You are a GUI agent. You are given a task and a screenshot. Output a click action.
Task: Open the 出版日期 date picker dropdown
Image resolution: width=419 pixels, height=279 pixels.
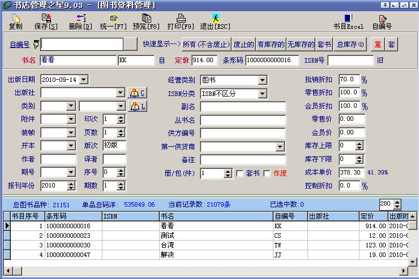pyautogui.click(x=84, y=80)
